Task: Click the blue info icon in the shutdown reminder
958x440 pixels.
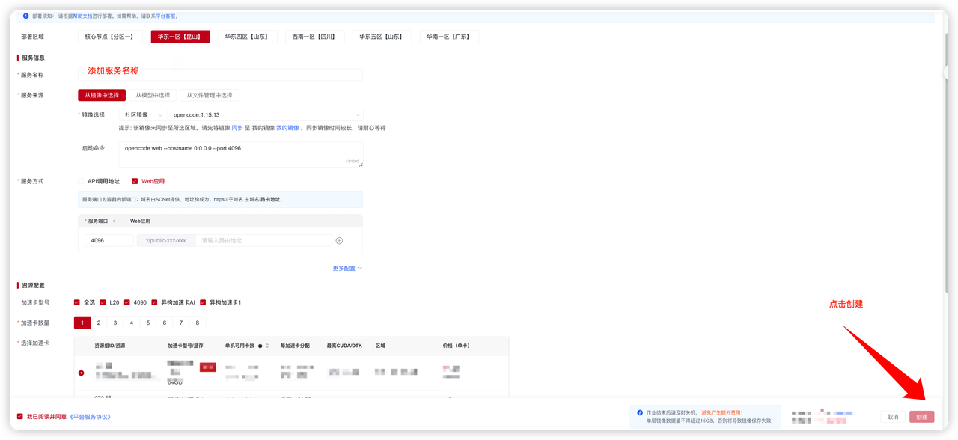Action: pyautogui.click(x=640, y=412)
